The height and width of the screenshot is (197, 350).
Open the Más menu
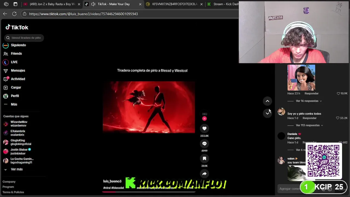pos(14,105)
